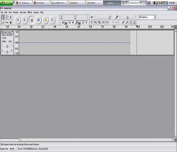Select the Time Shift tool
Viewport: 177px width, 152px height.
coord(7,23)
